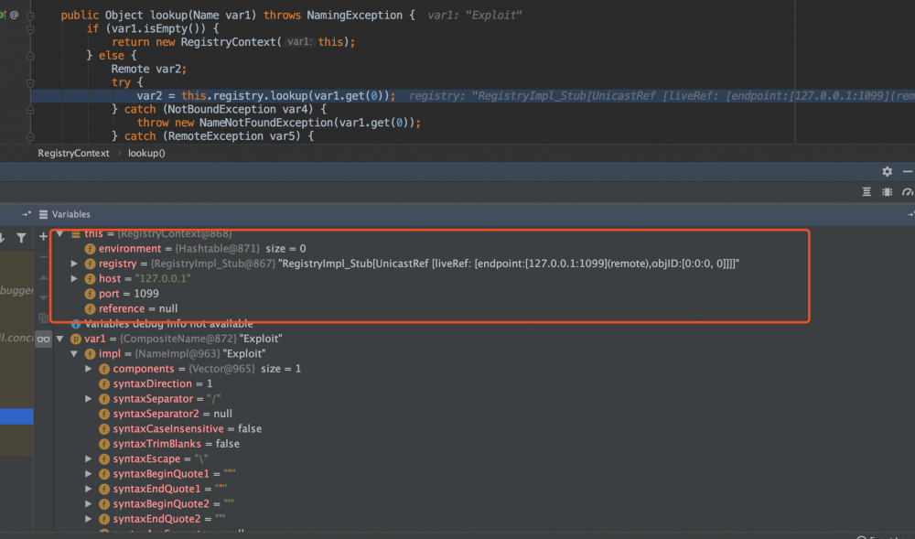Click the Variables panel list icon

[43, 215]
